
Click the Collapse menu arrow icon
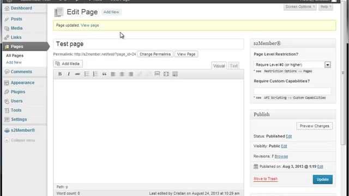[x=7, y=140]
